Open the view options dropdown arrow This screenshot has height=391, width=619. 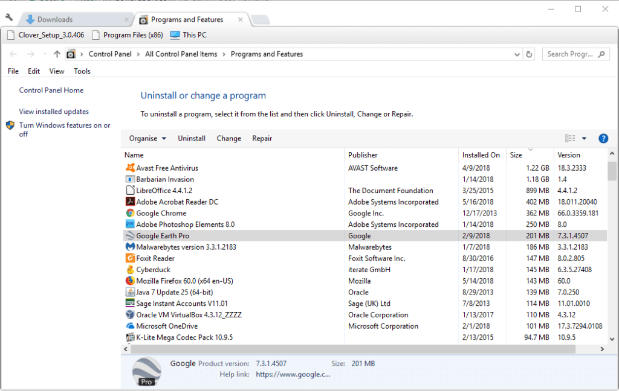pyautogui.click(x=584, y=139)
